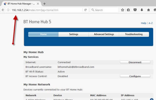Open the downloads arrow icon
156x100 pixels.
point(142,10)
